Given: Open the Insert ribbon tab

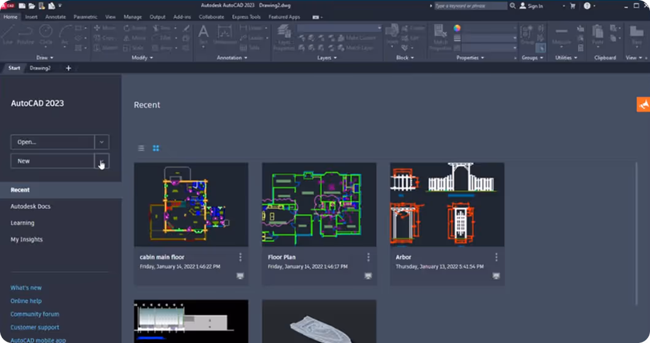Looking at the screenshot, I should click(31, 17).
